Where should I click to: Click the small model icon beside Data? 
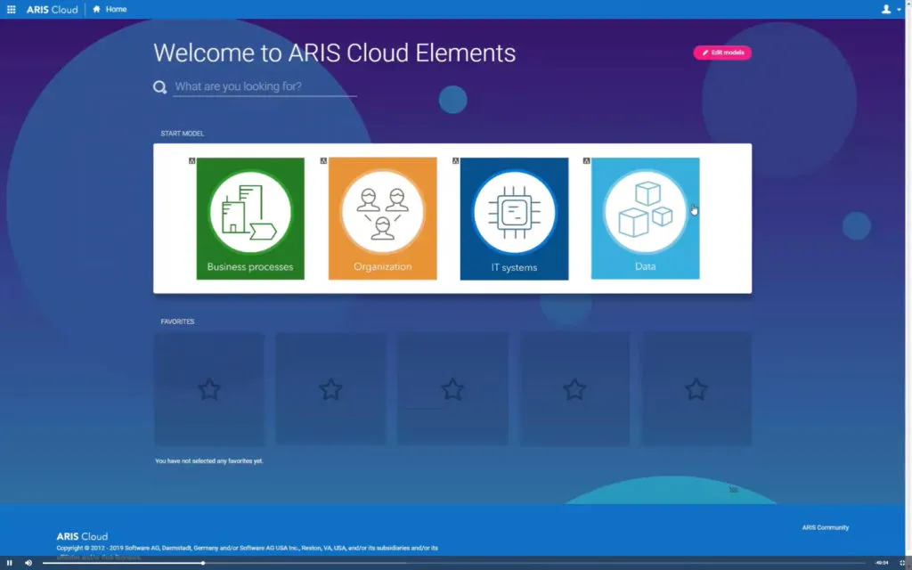pyautogui.click(x=586, y=161)
